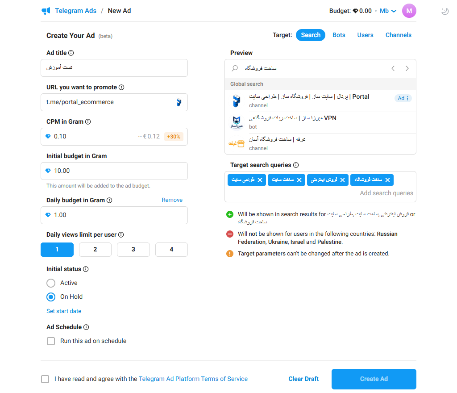Click the red minus indicator icon
This screenshot has width=457, height=393.
point(230,234)
